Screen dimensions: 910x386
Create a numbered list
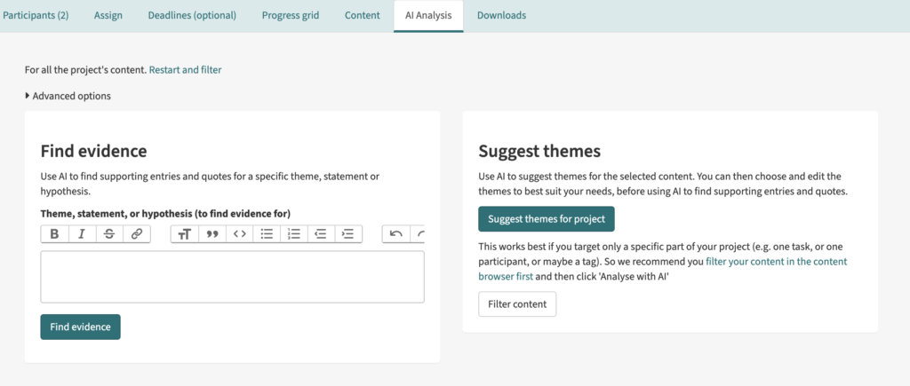pos(294,234)
